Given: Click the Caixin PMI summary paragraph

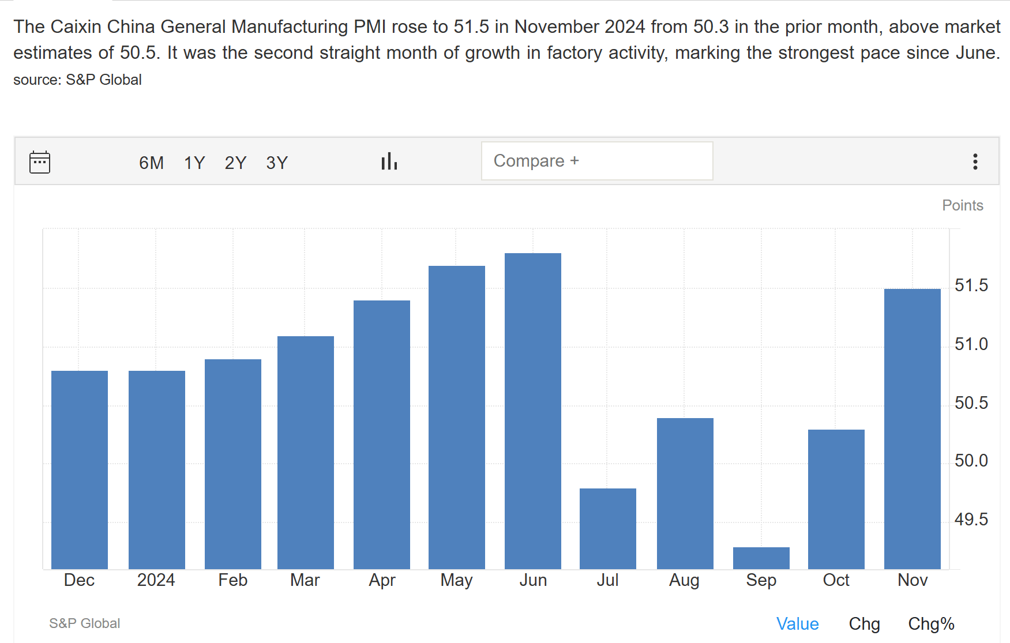Looking at the screenshot, I should click(506, 40).
